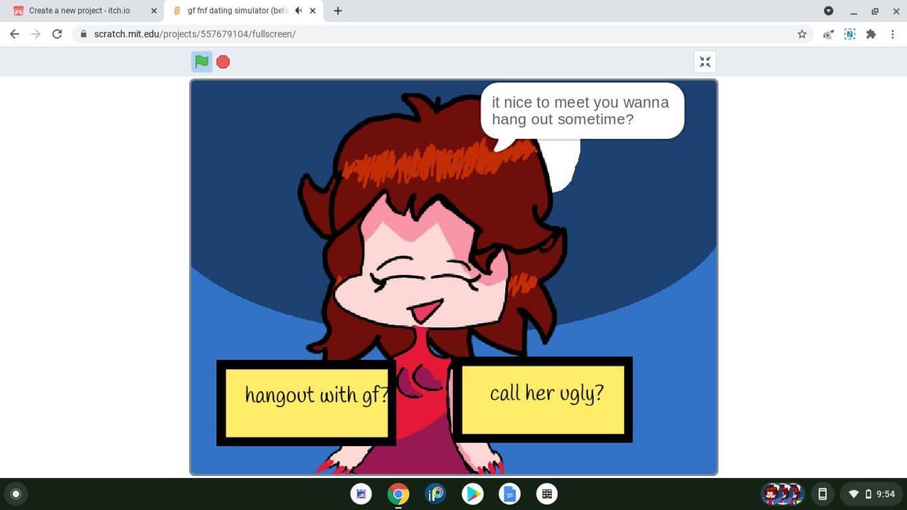Close the gf fnf dating simulator tab
The width and height of the screenshot is (907, 510).
coord(312,11)
